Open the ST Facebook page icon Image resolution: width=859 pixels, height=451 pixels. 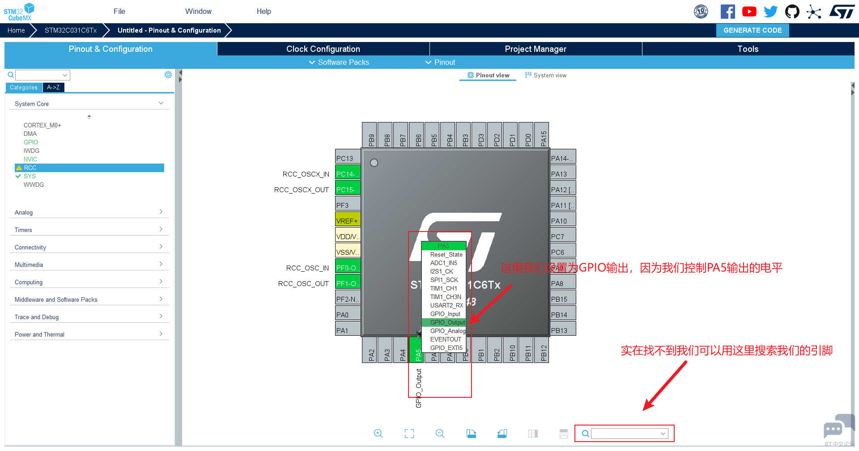[x=728, y=12]
